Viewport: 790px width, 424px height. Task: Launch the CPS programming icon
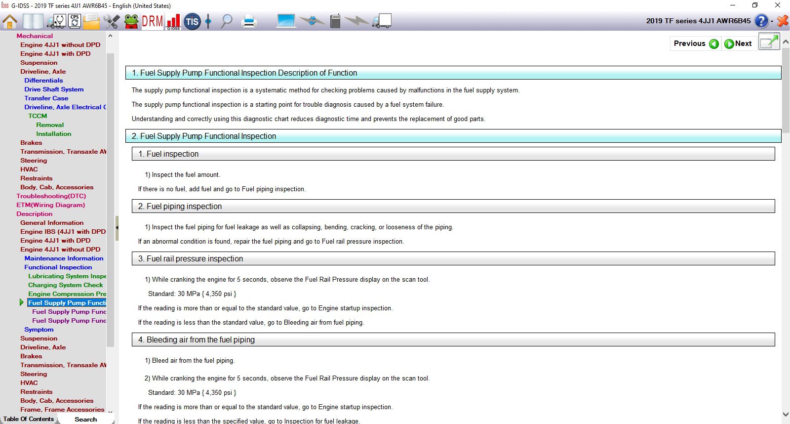pyautogui.click(x=75, y=21)
